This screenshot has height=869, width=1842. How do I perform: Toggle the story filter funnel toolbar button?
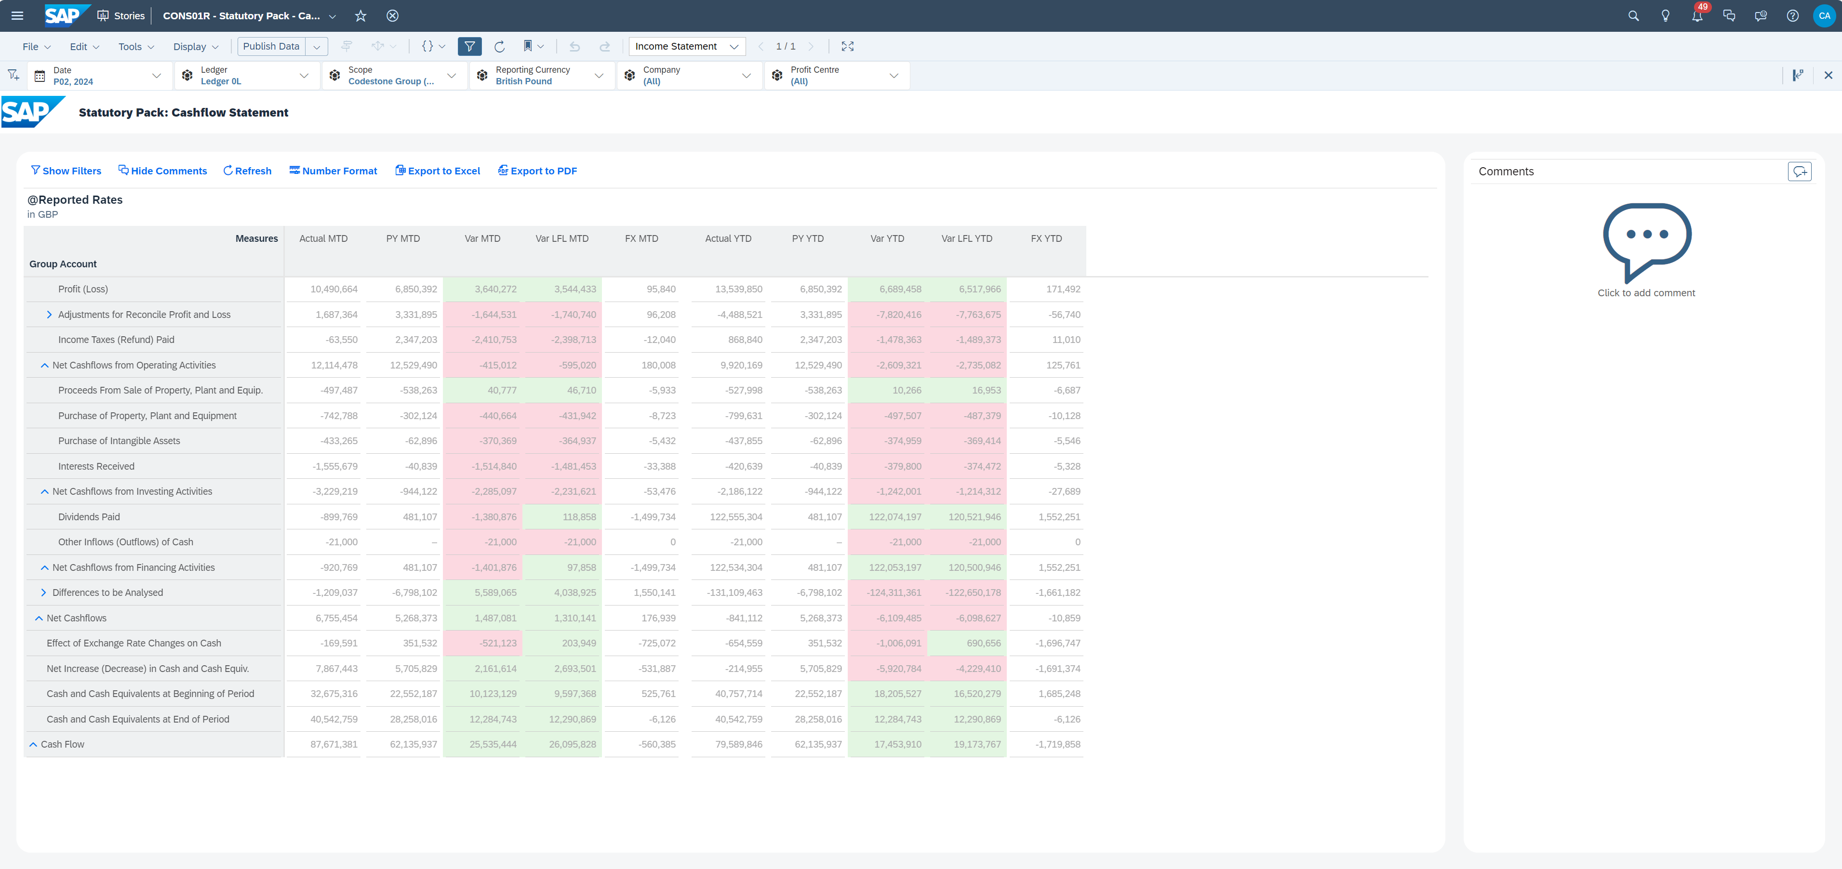click(470, 46)
